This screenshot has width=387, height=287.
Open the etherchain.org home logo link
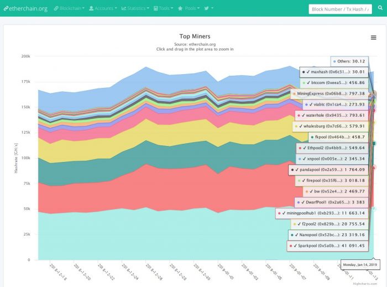point(25,8)
